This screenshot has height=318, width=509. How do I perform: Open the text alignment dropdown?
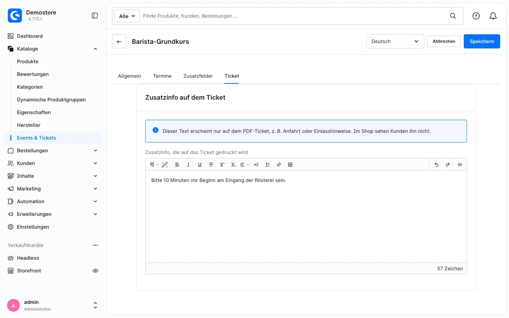245,165
